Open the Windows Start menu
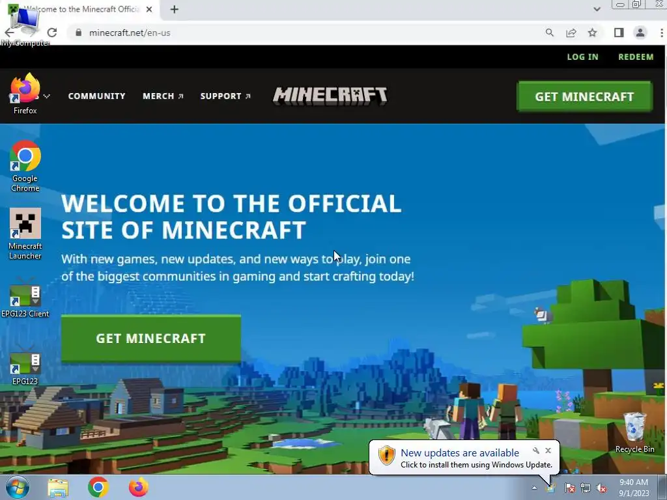667x500 pixels. click(x=17, y=487)
